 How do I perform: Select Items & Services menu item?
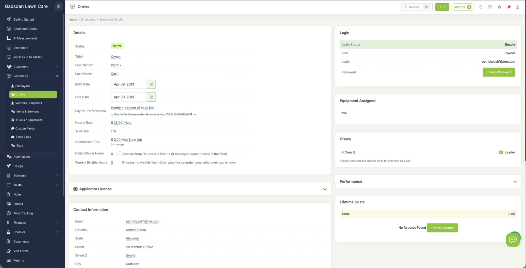(x=28, y=112)
